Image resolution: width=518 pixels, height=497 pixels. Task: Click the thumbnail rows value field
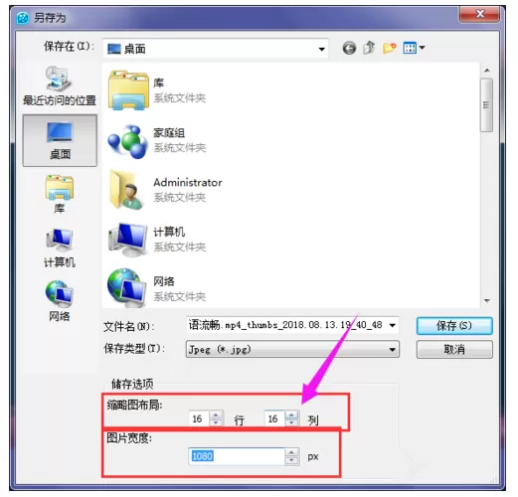coord(199,418)
